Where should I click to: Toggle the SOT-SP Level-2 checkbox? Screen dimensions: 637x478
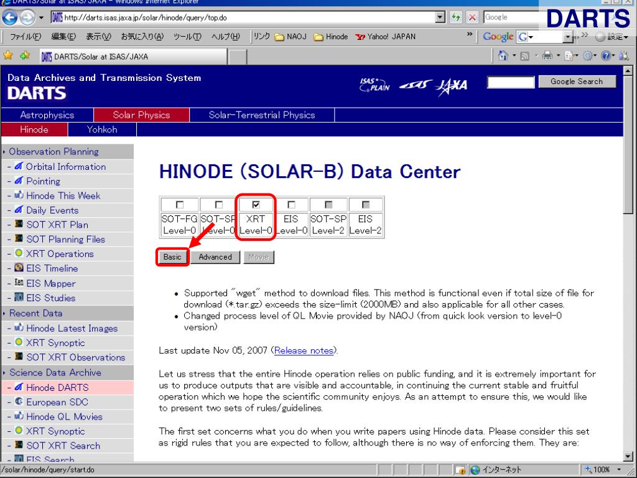click(328, 204)
